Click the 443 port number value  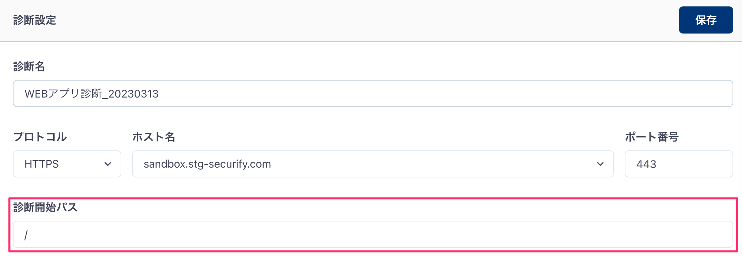tap(646, 164)
